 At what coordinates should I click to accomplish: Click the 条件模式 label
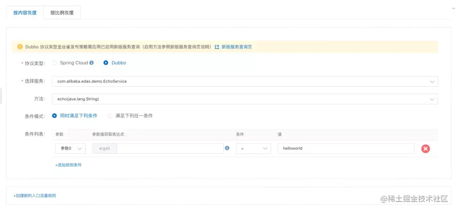pyautogui.click(x=35, y=116)
